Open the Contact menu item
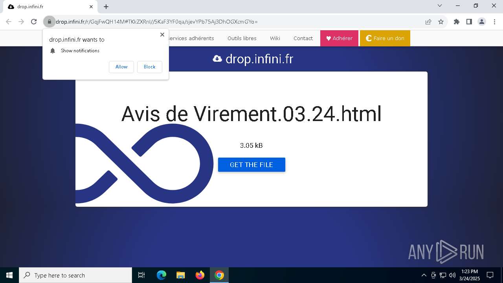 pyautogui.click(x=303, y=38)
